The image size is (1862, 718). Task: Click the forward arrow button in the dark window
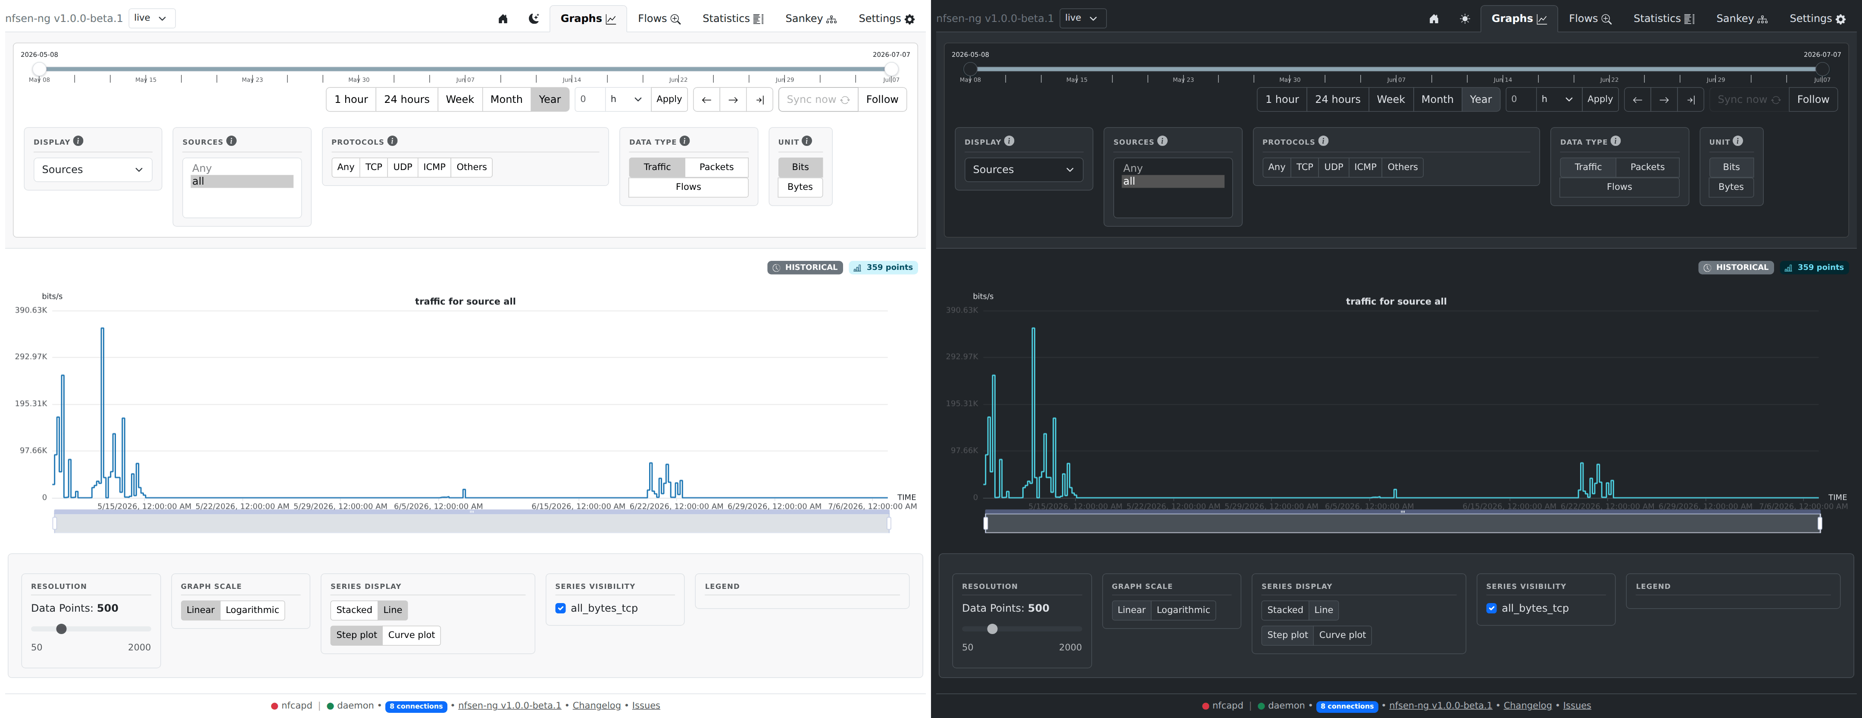point(1664,99)
